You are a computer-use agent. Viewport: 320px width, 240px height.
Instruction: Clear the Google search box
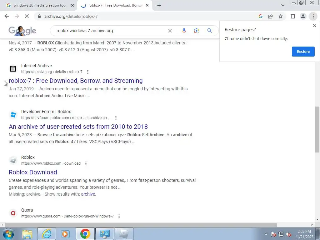tap(170, 31)
